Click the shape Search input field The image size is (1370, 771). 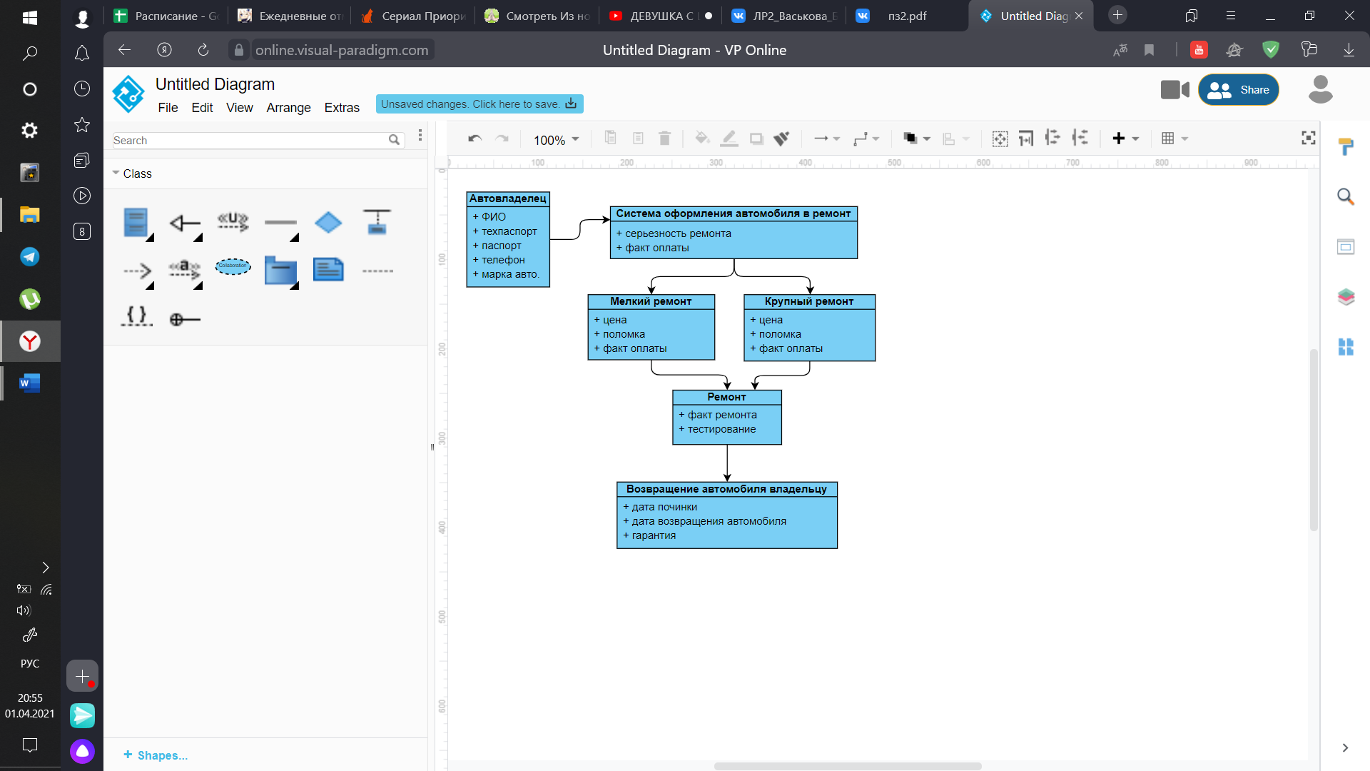250,141
